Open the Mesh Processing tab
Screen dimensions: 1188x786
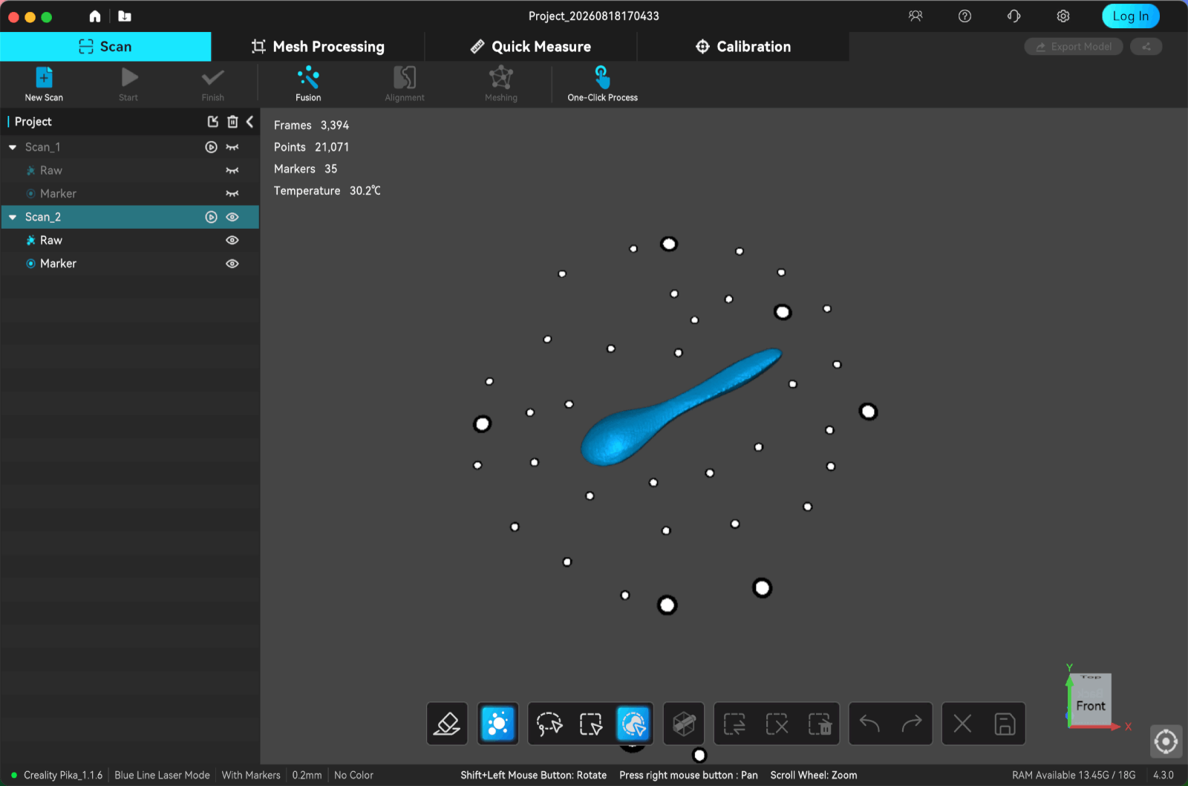[x=318, y=46]
